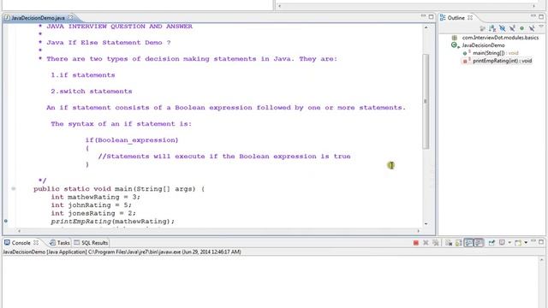The width and height of the screenshot is (548, 308).
Task: Click '2.switch statements' comment text
Action: 92,92
